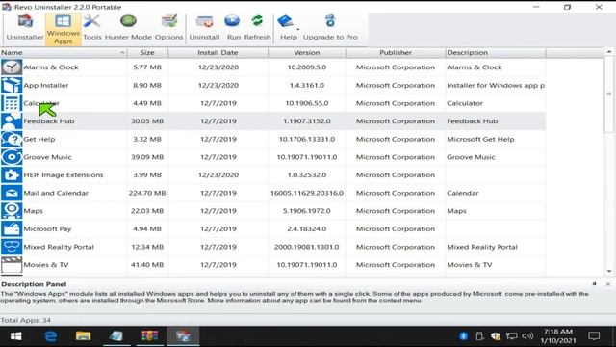Viewport: 616px width, 347px height.
Task: Click the 224.70 MB size cell
Action: tap(147, 193)
